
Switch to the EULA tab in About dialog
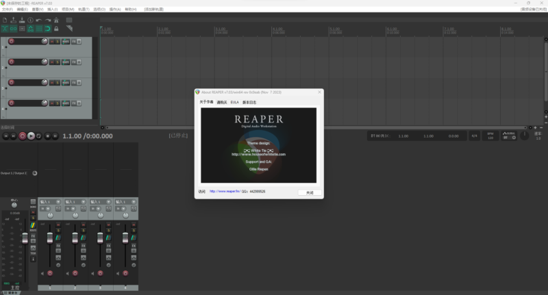click(x=234, y=102)
